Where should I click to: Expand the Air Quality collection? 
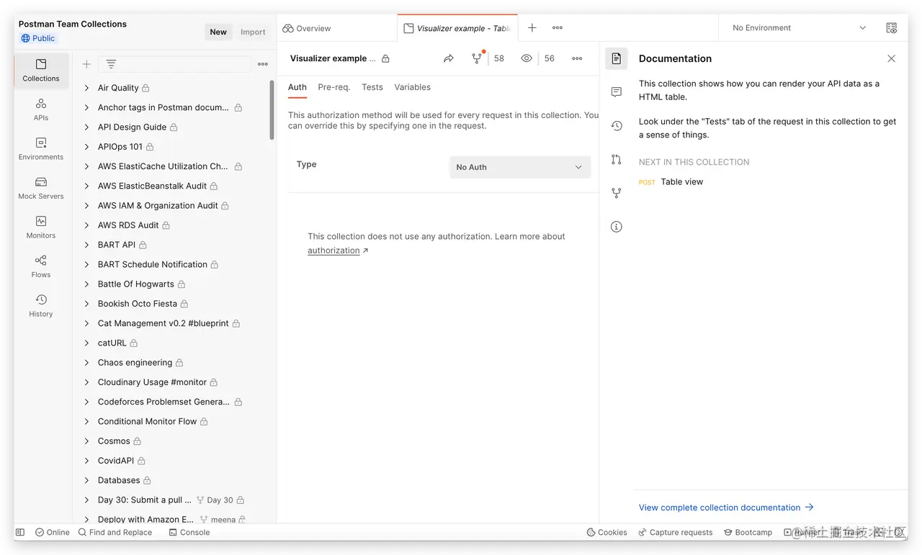86,88
